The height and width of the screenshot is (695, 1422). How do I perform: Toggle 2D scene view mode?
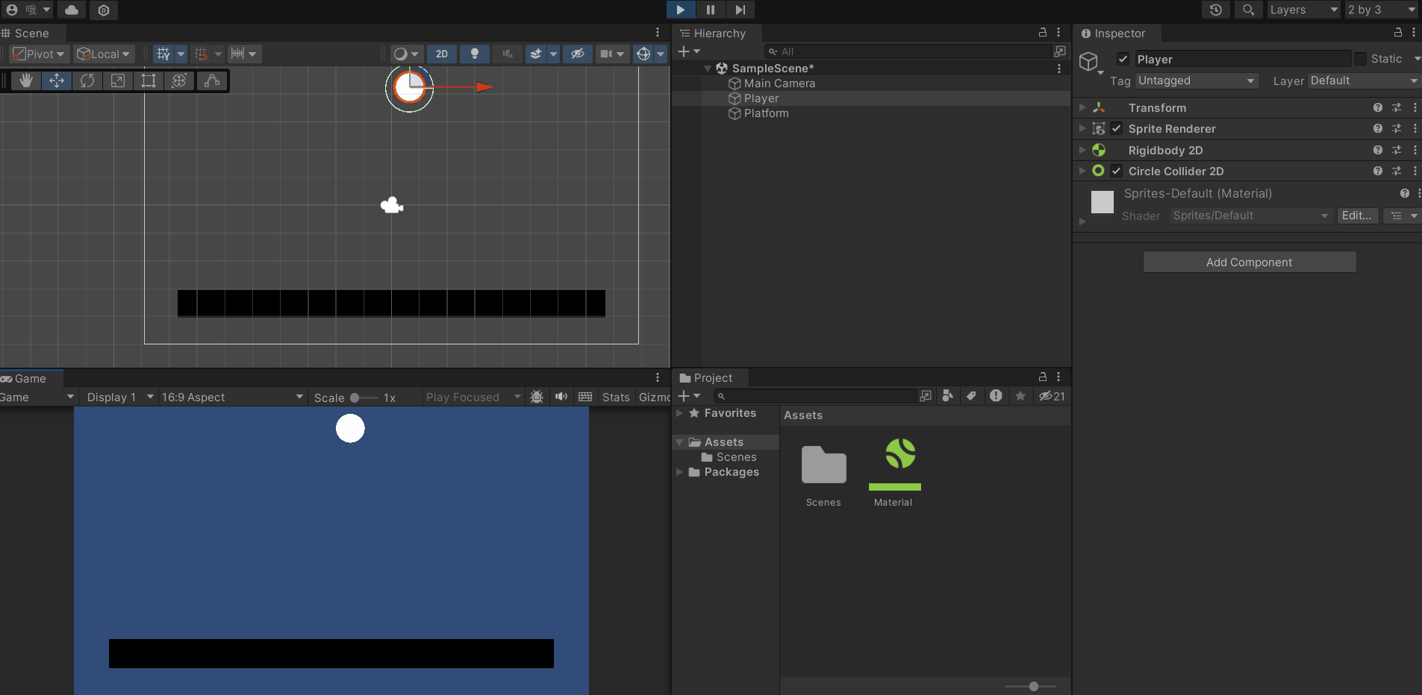click(442, 54)
